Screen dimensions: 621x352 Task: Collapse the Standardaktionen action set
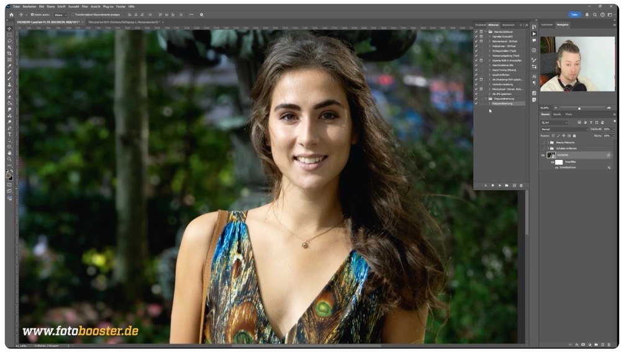coord(486,31)
